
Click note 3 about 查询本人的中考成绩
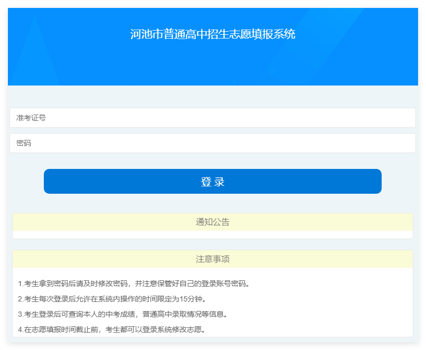click(x=122, y=314)
